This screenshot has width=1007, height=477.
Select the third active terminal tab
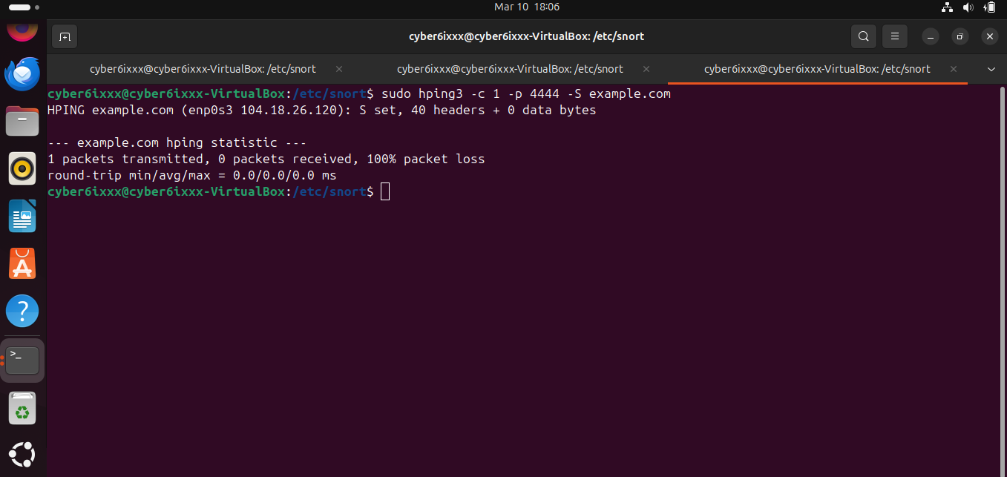point(817,69)
